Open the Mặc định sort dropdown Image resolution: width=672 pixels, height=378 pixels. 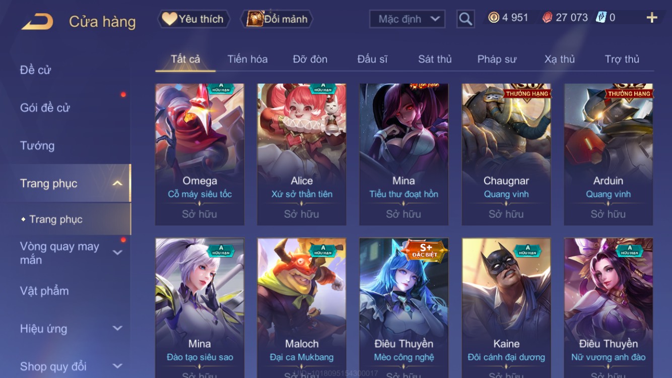pyautogui.click(x=408, y=19)
